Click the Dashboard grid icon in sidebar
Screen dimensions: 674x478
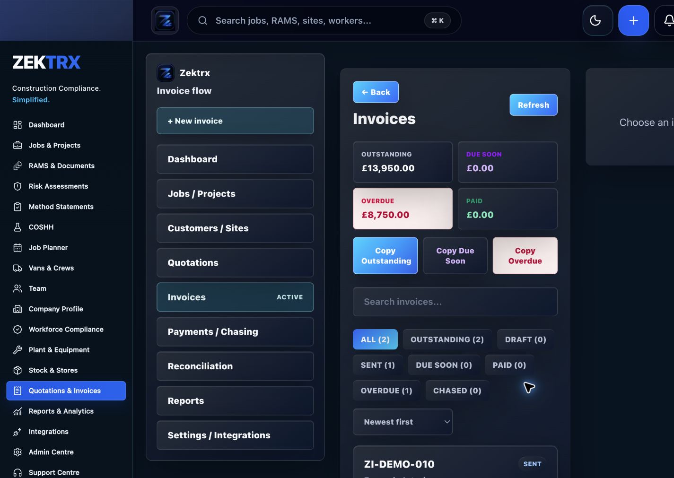[18, 125]
